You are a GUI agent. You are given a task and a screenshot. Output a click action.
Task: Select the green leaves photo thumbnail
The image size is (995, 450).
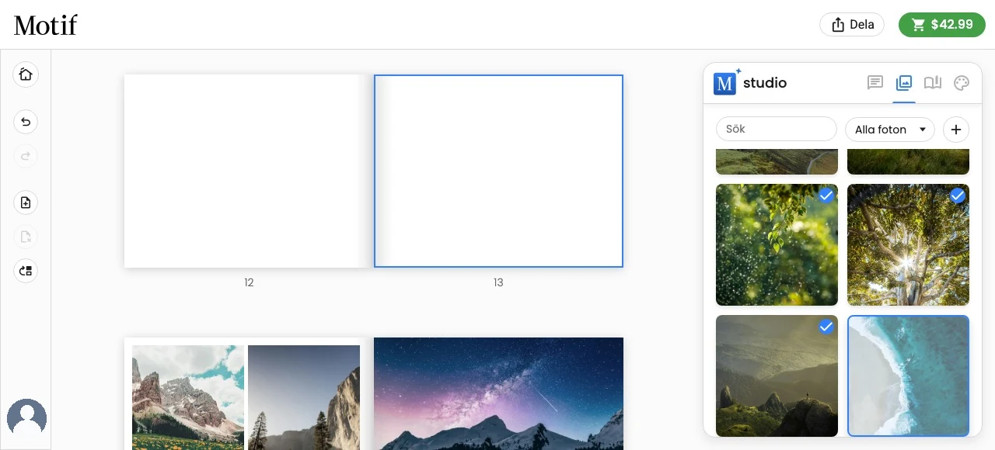pos(777,245)
